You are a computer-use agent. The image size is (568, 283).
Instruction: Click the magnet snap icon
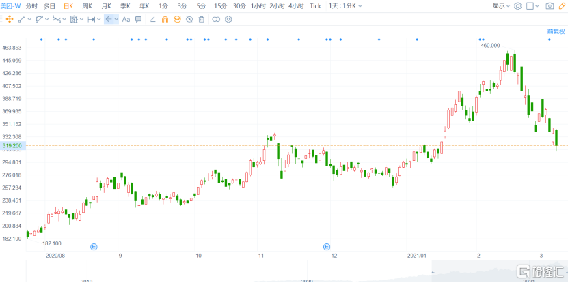pyautogui.click(x=165, y=19)
